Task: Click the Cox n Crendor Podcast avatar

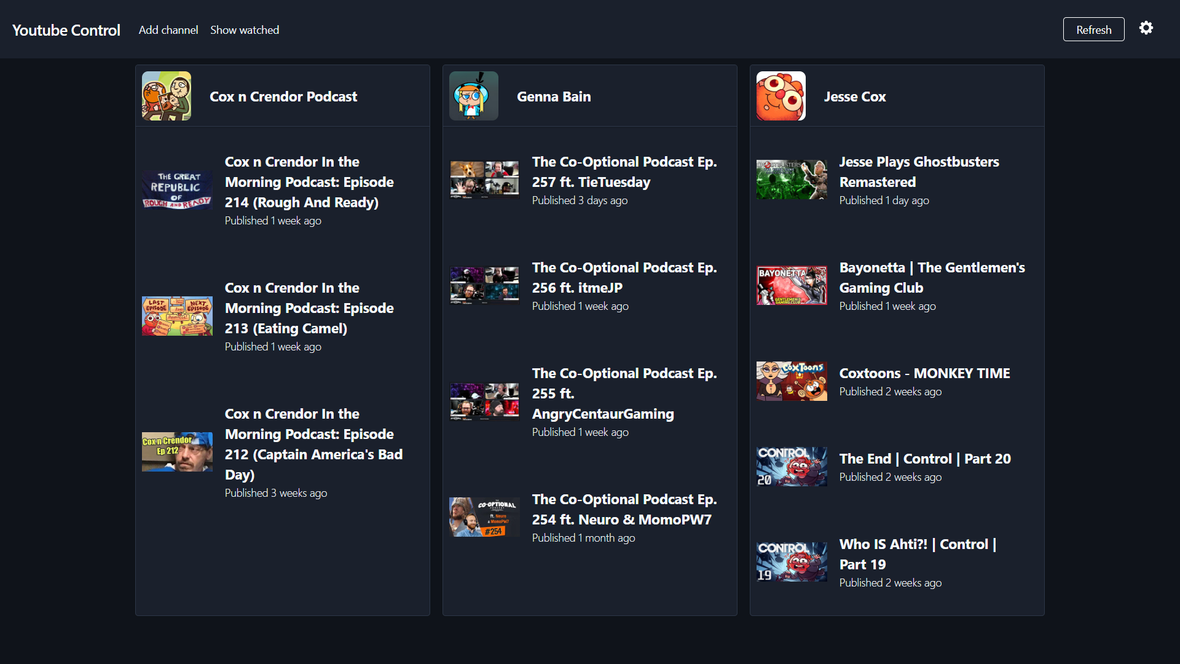Action: tap(167, 96)
